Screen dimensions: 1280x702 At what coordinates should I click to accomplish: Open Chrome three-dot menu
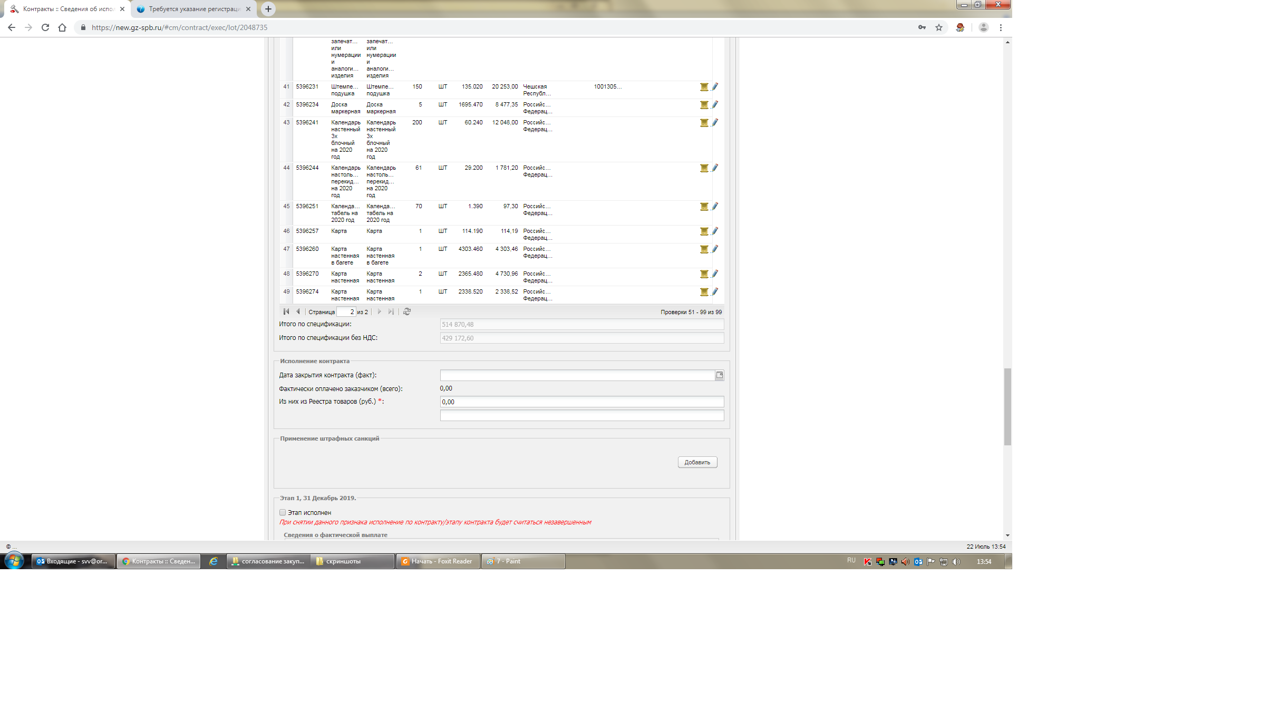[1001, 27]
